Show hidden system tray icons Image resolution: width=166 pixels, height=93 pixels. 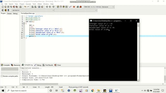[142, 91]
